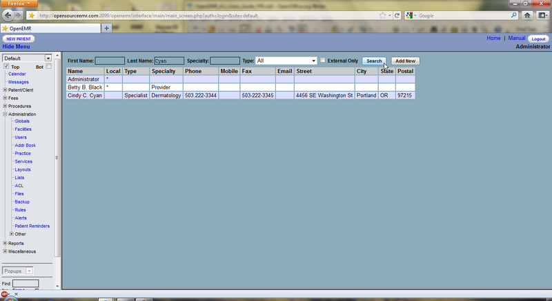The height and width of the screenshot is (301, 552).
Task: Open Lists under Administration
Action: [x=19, y=178]
